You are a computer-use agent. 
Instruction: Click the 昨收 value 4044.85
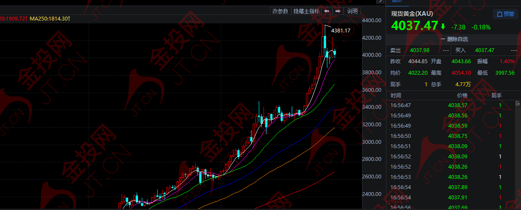pos(418,61)
